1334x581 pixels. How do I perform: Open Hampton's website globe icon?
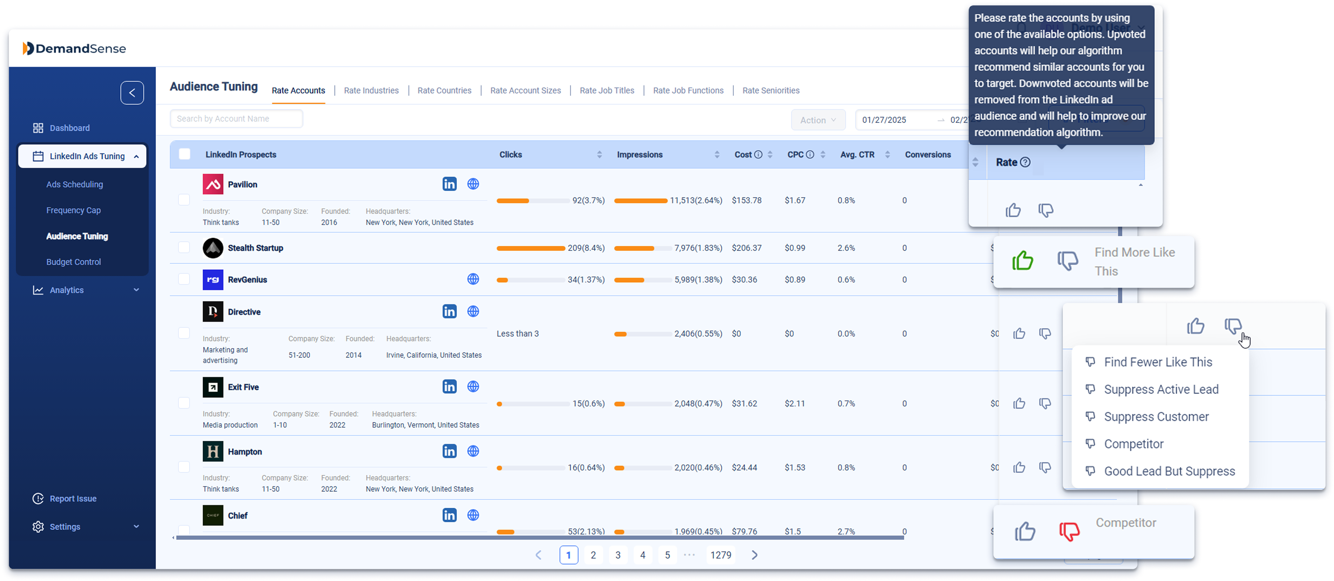473,451
